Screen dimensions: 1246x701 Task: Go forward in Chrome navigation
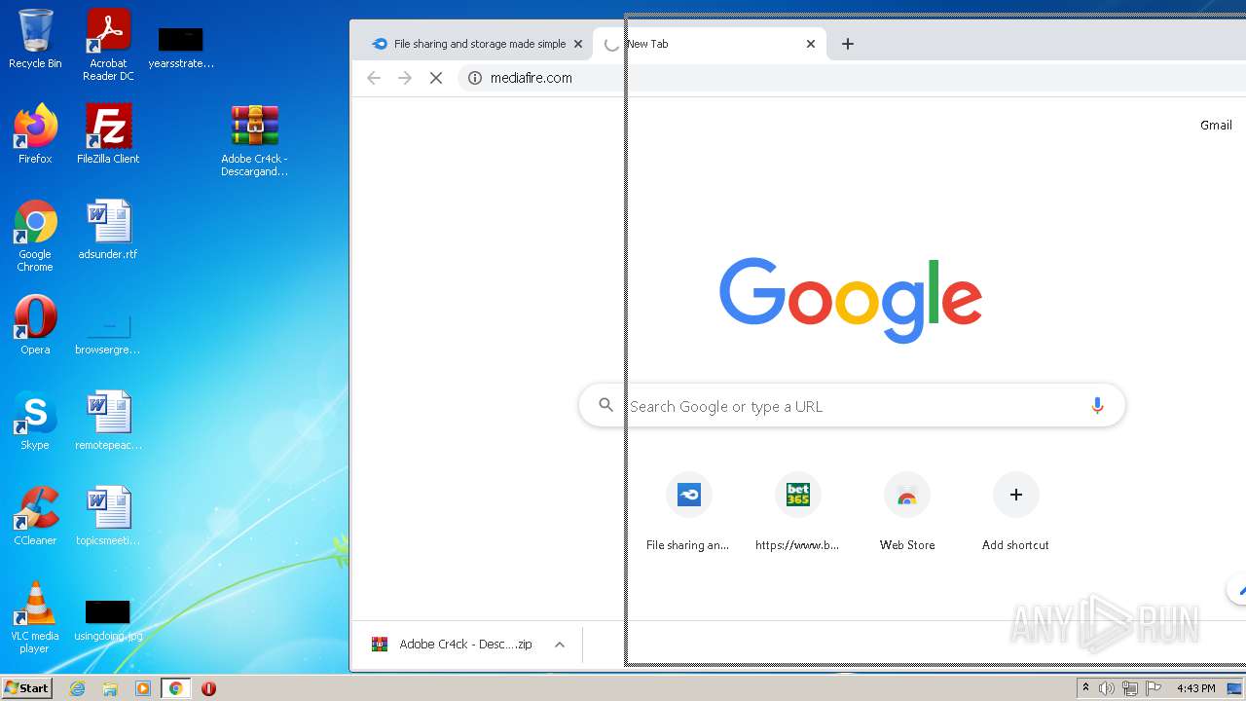[405, 78]
